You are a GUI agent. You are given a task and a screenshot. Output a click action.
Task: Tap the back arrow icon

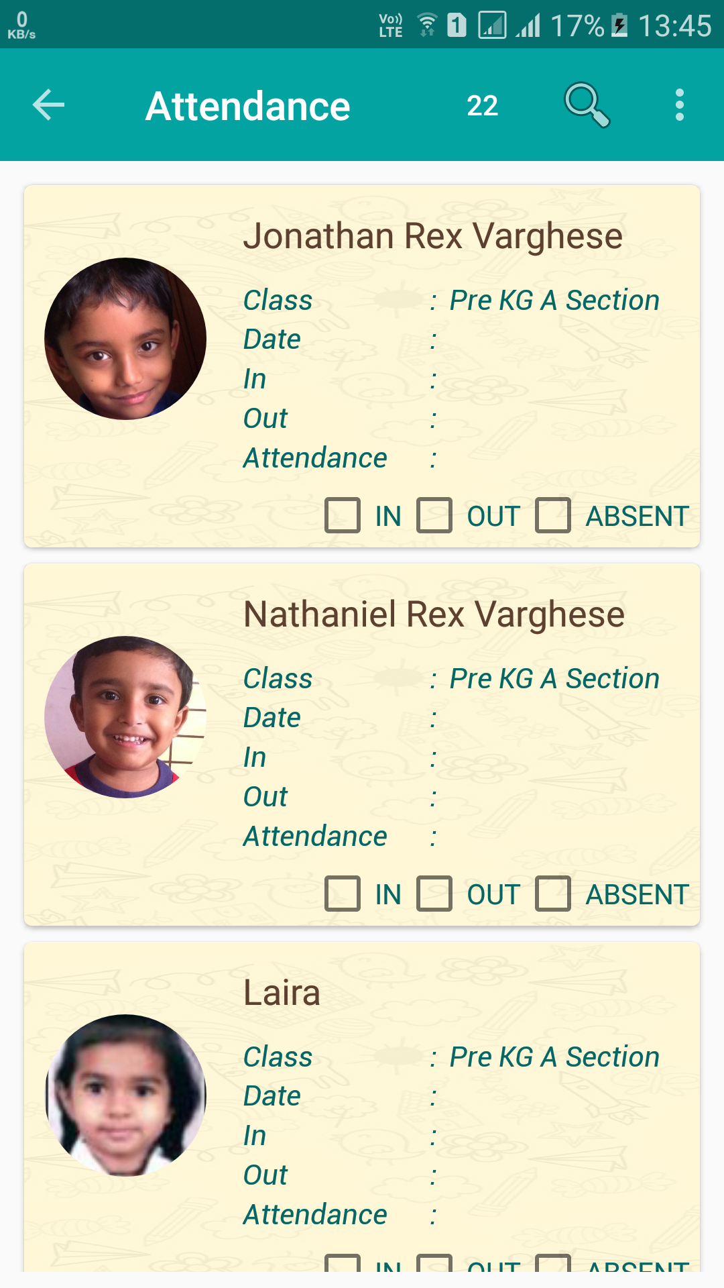click(48, 105)
